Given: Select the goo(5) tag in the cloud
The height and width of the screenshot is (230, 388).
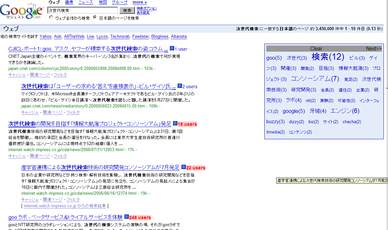Looking at the screenshot, I should pyautogui.click(x=274, y=58).
